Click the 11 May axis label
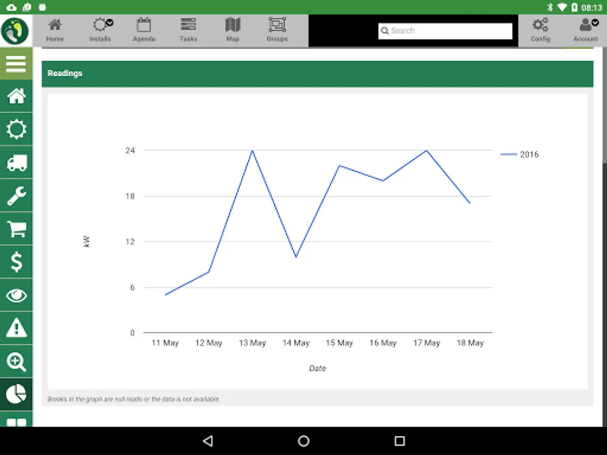Viewport: 607px width, 455px height. pos(165,343)
